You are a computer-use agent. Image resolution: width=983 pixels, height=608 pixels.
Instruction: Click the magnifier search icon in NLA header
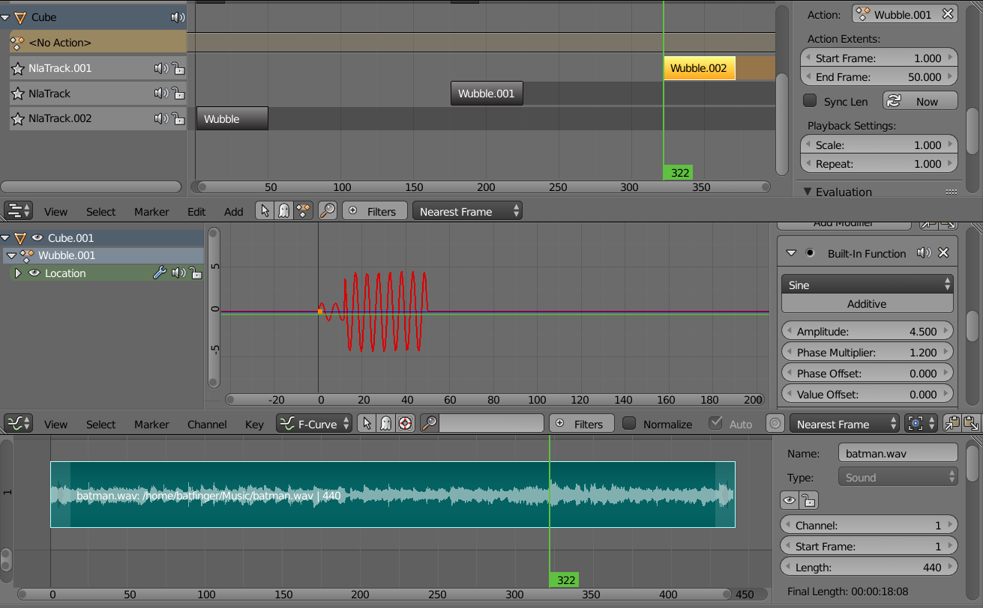[x=327, y=211]
